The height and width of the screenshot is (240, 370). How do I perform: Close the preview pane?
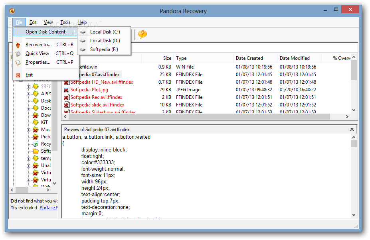[x=352, y=130]
